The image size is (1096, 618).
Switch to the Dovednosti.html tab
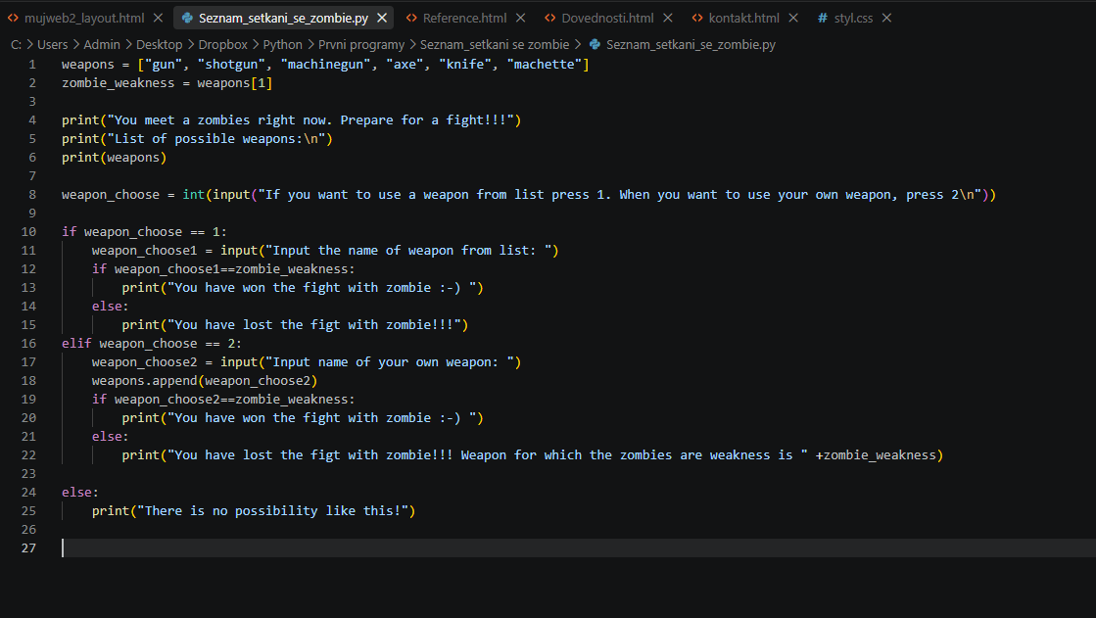pos(607,19)
